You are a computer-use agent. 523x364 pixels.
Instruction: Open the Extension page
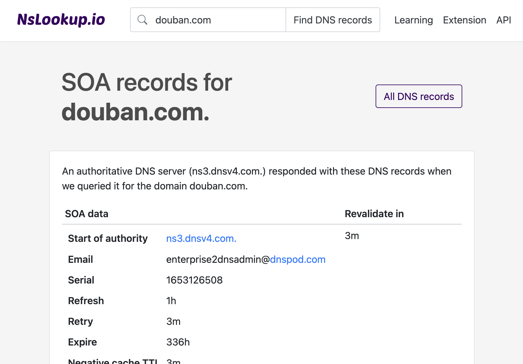click(464, 20)
